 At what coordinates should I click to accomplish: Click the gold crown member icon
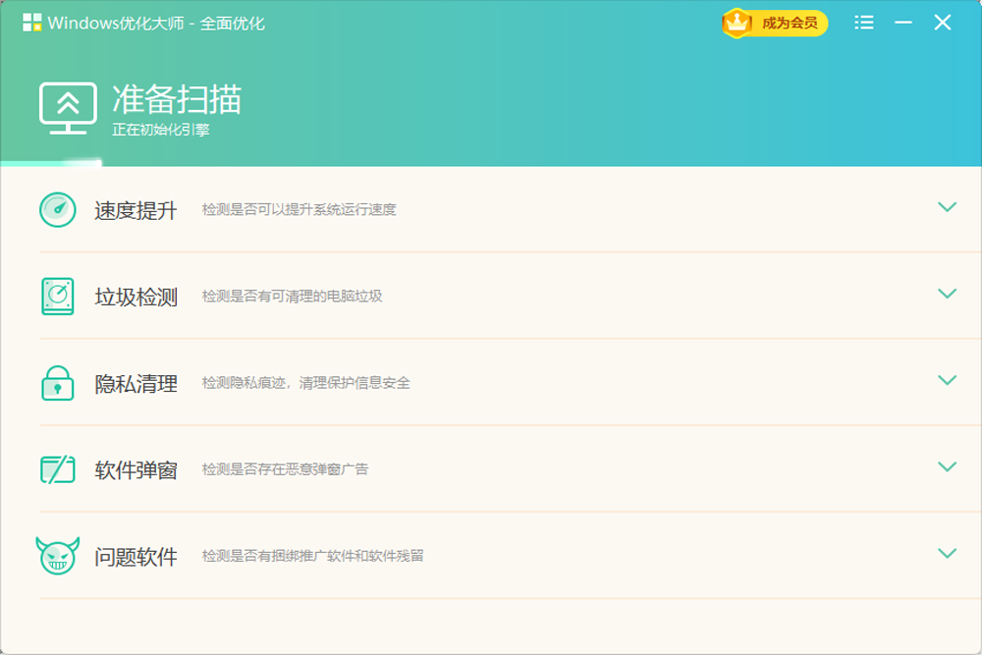click(736, 23)
